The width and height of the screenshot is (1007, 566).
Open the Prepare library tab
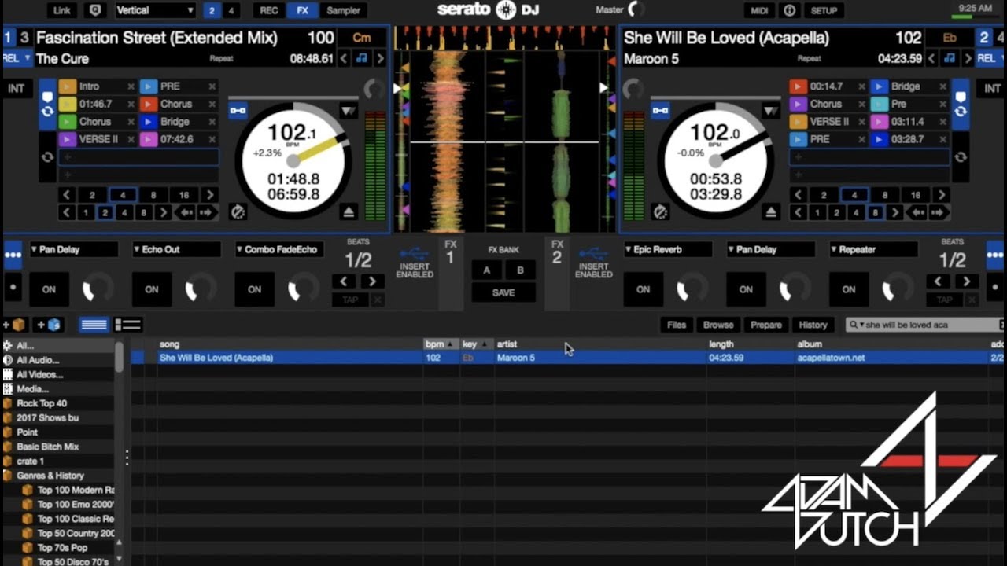(x=766, y=325)
